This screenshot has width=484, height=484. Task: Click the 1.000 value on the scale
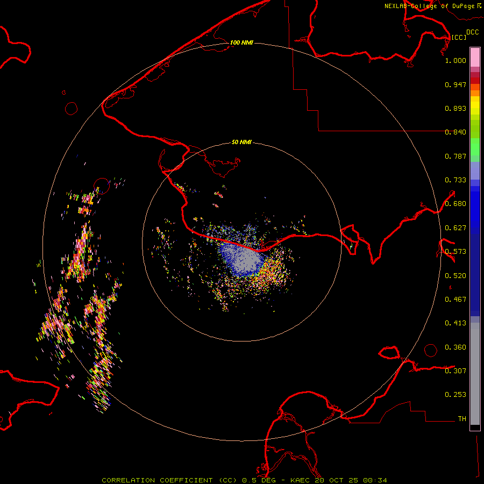[455, 61]
